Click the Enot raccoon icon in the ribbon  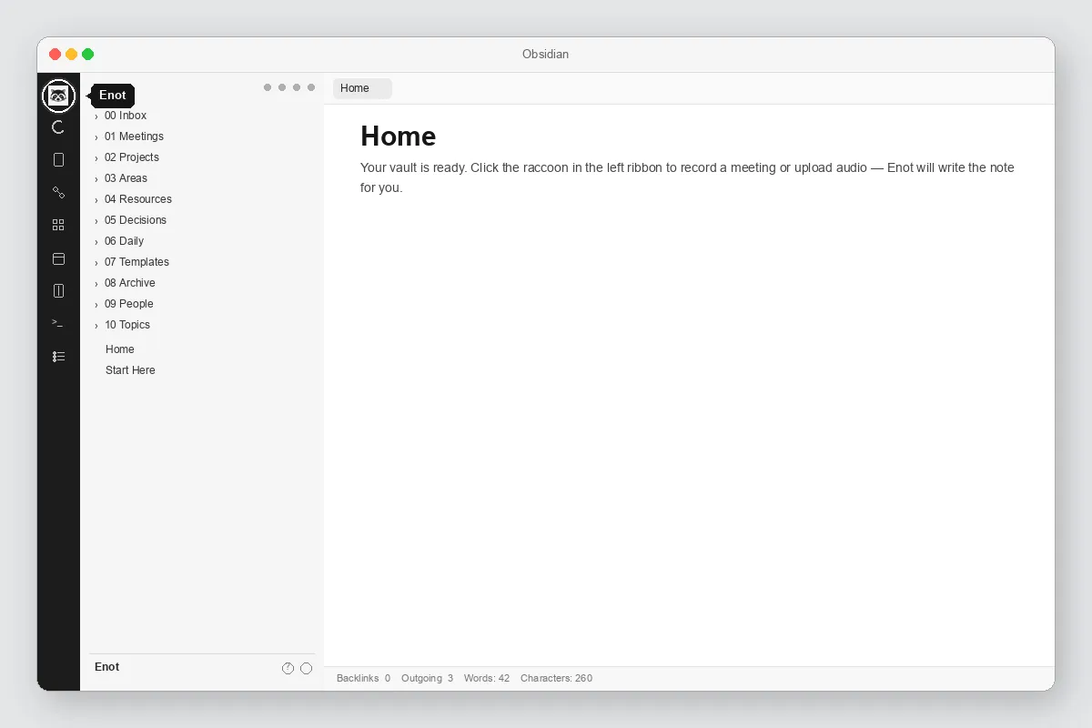coord(58,96)
